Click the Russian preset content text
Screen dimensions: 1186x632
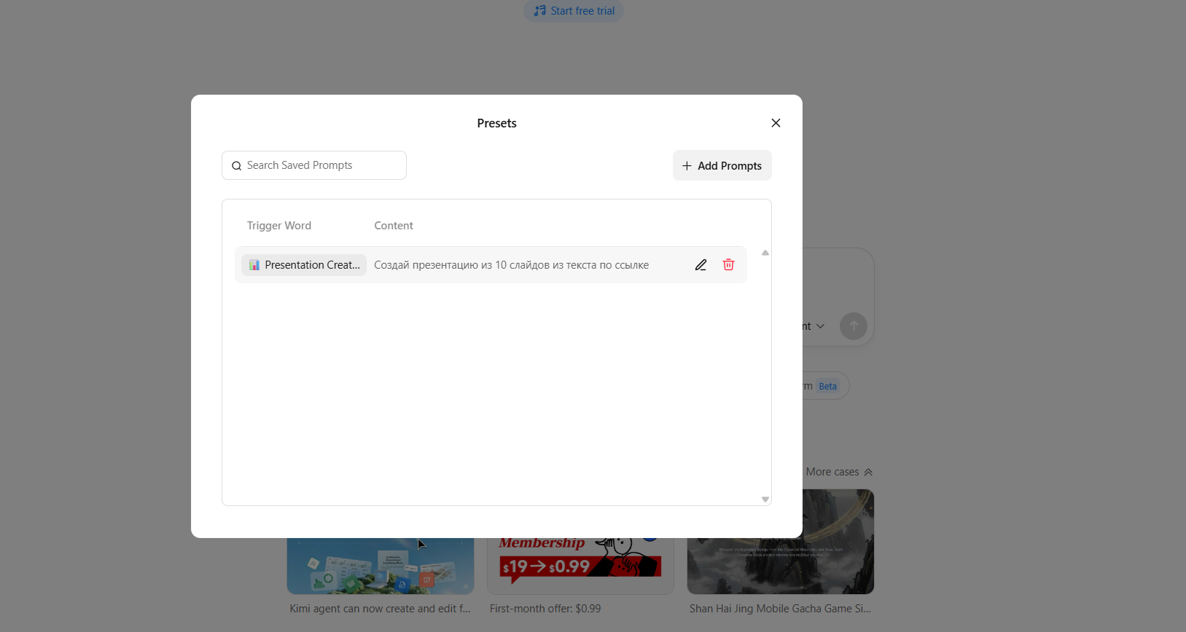point(511,265)
